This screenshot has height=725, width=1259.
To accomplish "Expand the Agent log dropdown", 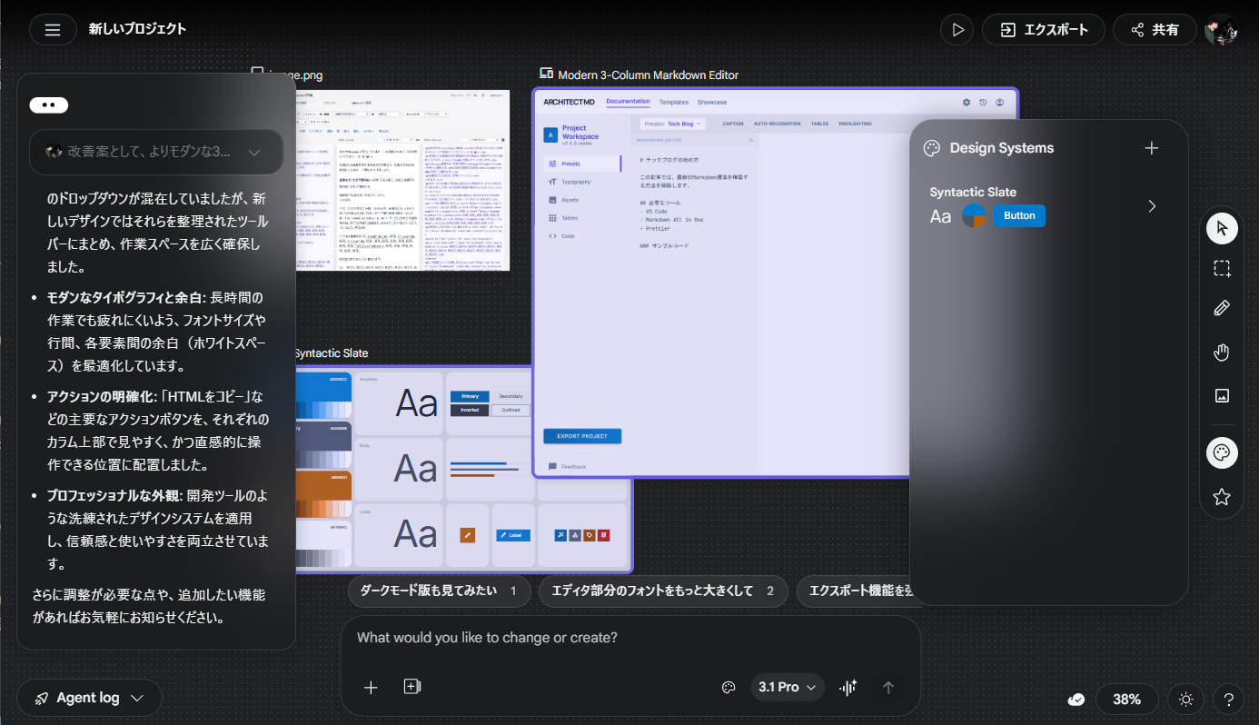I will coord(89,698).
